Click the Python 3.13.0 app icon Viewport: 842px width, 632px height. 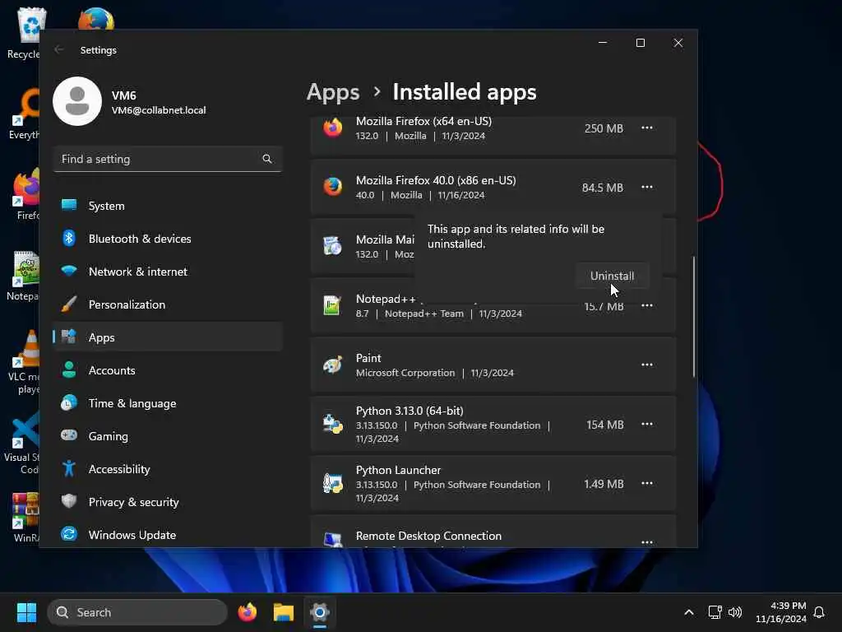[332, 424]
